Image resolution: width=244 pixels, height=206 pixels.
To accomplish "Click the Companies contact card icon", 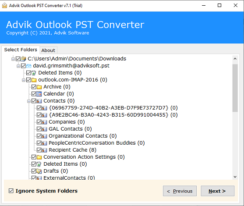I will [x=44, y=122].
